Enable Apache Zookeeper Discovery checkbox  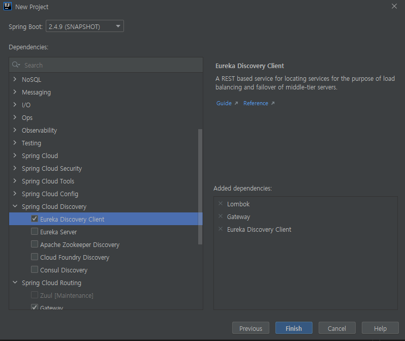[x=35, y=244]
